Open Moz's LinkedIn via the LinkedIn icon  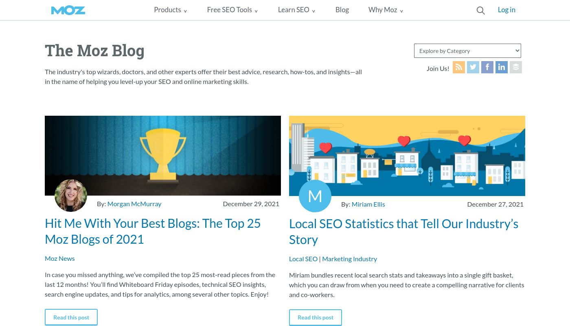pyautogui.click(x=502, y=67)
